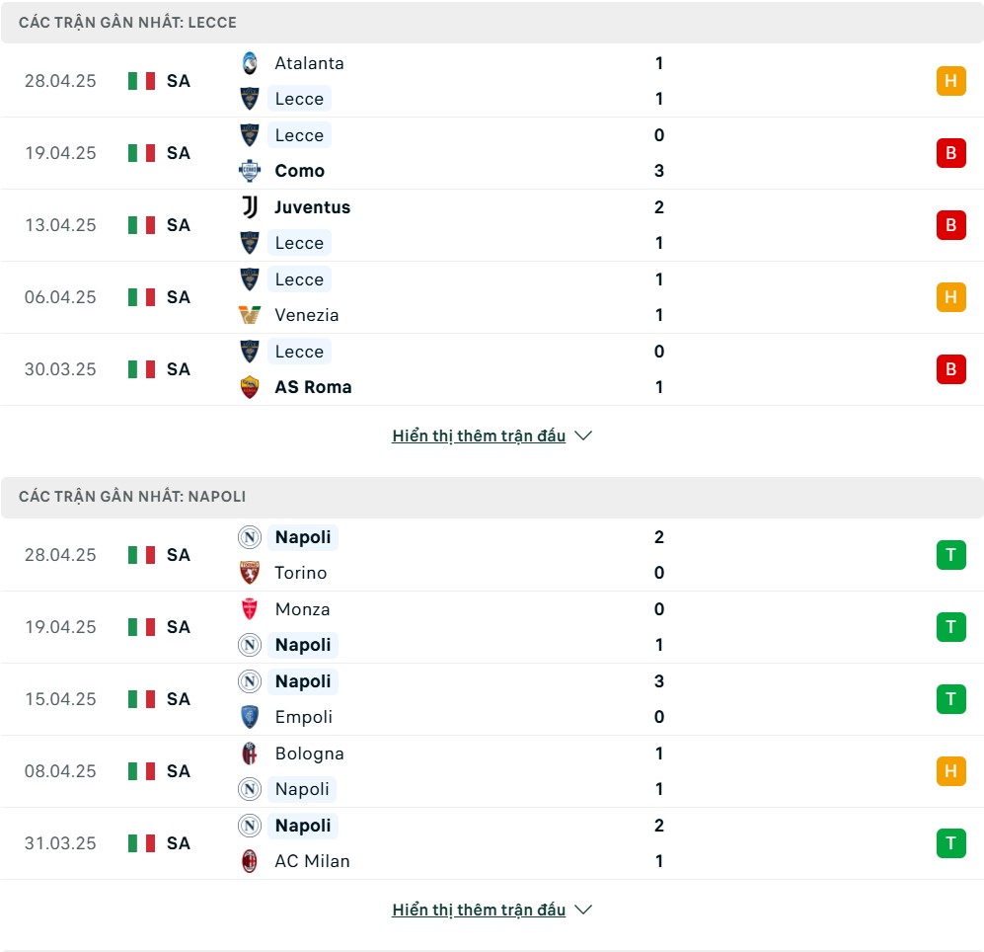Expand more Lecce matches chevron
This screenshot has width=984, height=952.
point(583,436)
